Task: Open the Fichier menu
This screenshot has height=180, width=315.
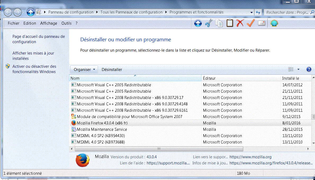Action: (x=14, y=23)
